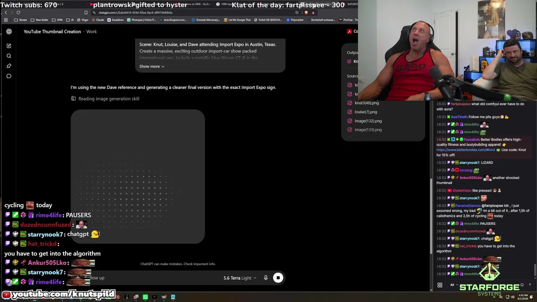Click the AusTineK username in Twitch chat
The width and height of the screenshot is (537, 302).
coord(459,117)
